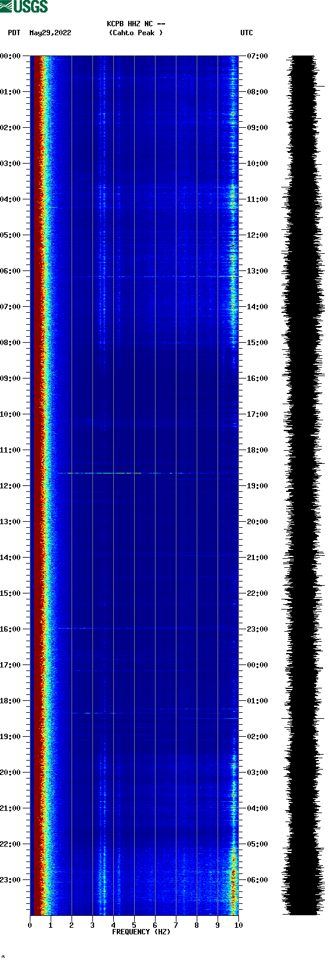Click the 06:00 UTC time label
Image resolution: width=329 pixels, height=963 pixels.
[x=257, y=880]
